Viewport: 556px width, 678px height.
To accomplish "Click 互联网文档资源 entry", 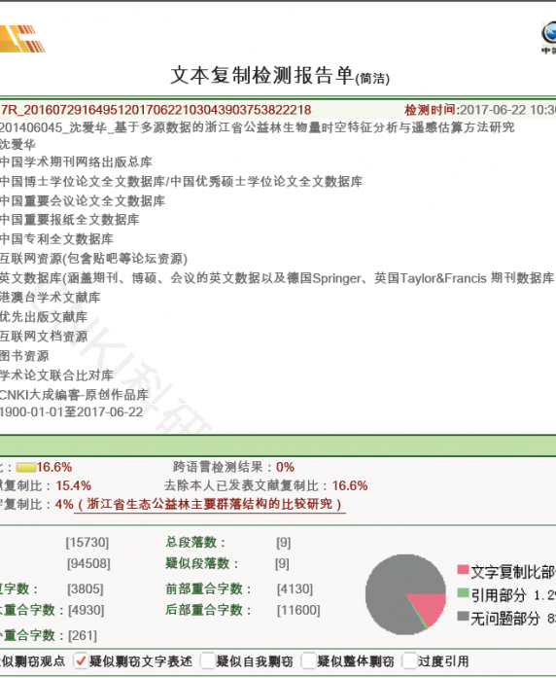I will (x=44, y=337).
